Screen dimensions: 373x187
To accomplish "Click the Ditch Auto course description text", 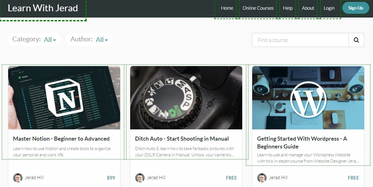I will [185, 152].
